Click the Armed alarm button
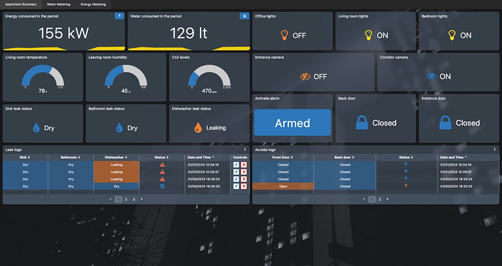This screenshot has height=266, width=502. pos(293,123)
